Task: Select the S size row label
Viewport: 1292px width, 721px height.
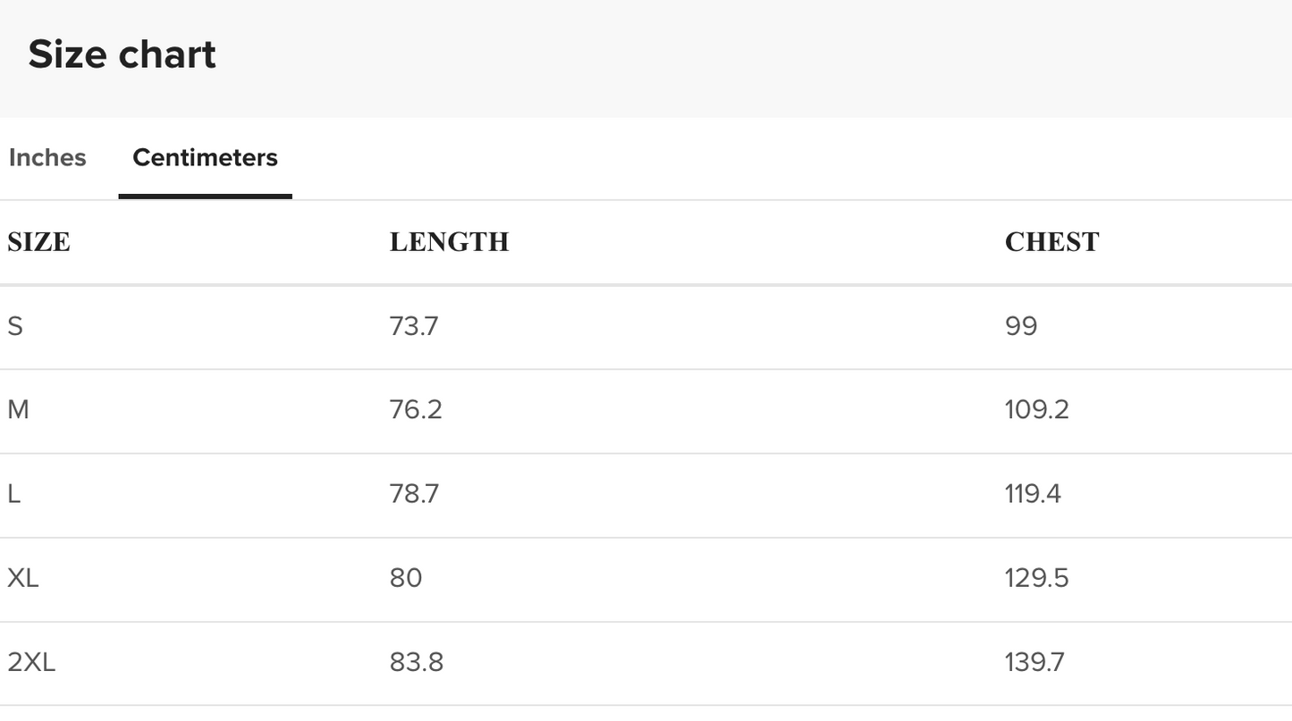Action: 15,326
